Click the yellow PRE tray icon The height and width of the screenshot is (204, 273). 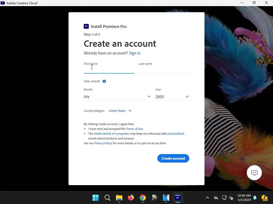pyautogui.click(x=264, y=198)
